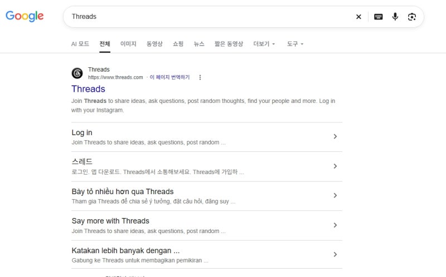Click the 'Tham gia Threads' snippet text

coord(153,201)
